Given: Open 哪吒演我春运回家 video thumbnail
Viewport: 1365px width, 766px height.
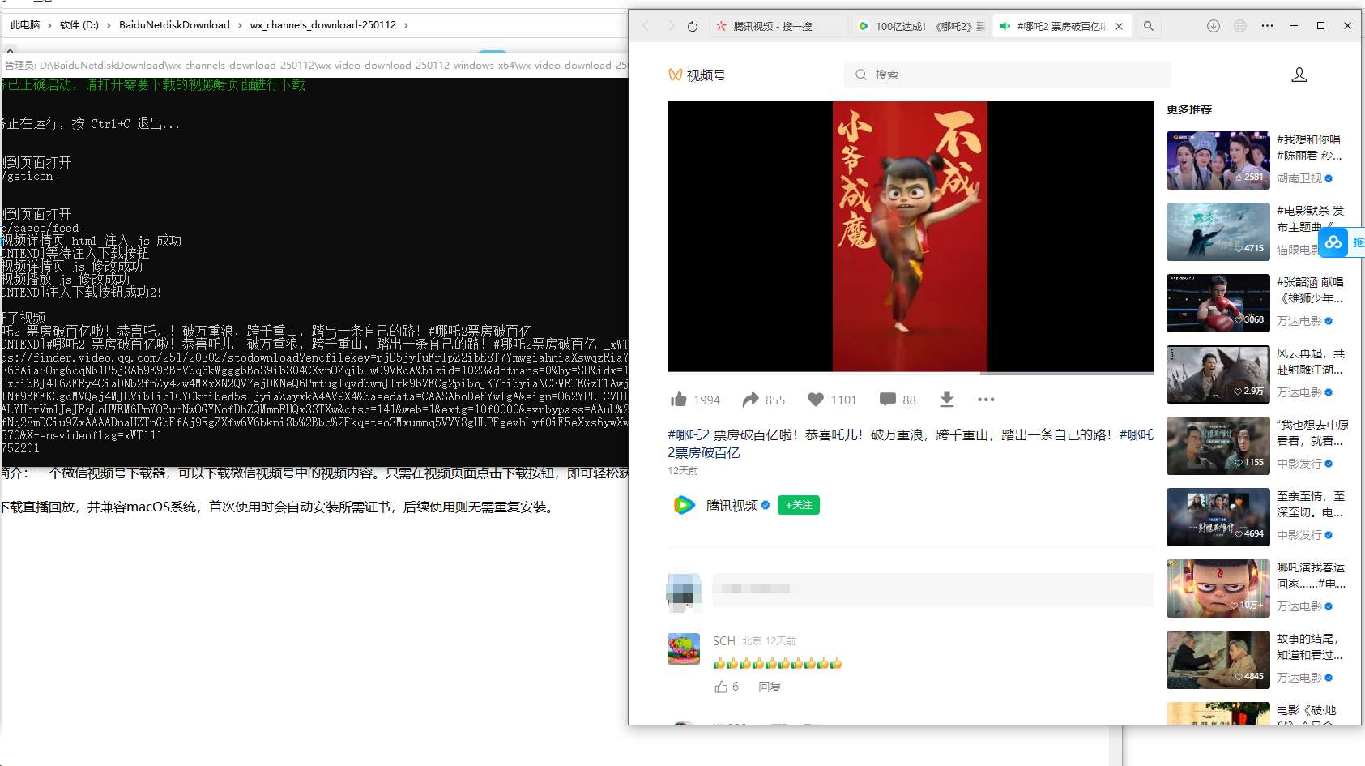Looking at the screenshot, I should point(1218,588).
